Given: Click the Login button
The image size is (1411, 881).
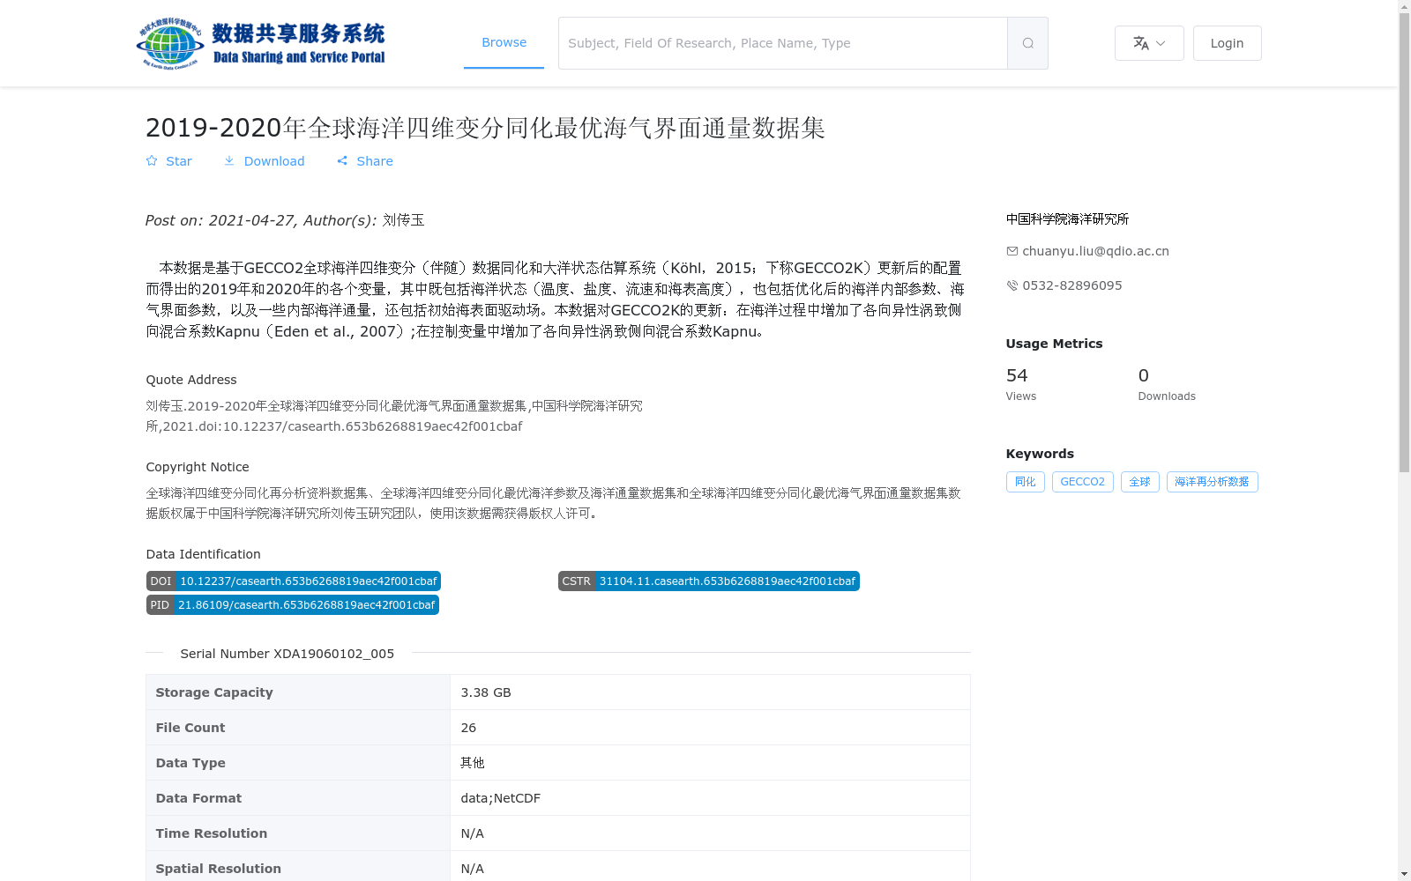Looking at the screenshot, I should [1227, 43].
